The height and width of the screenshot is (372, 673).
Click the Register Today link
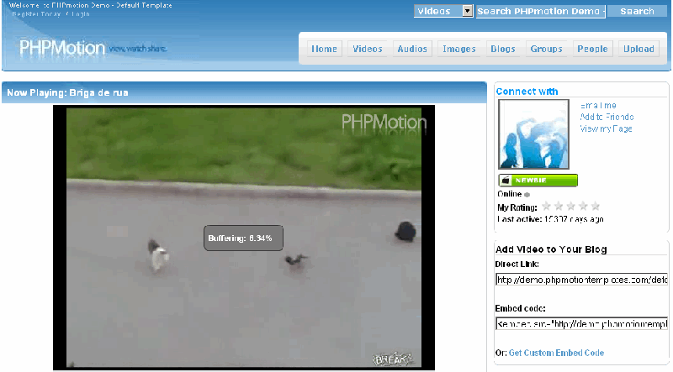(36, 14)
